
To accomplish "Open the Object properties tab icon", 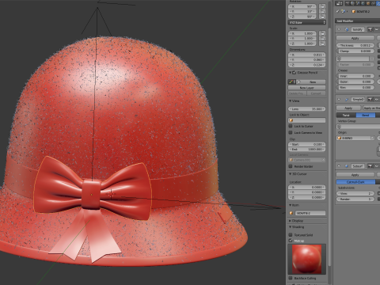I will click(368, 3).
